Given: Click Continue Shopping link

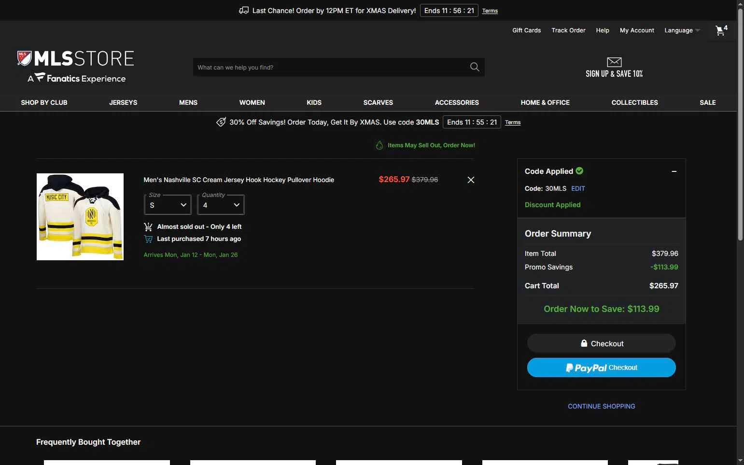Looking at the screenshot, I should (x=602, y=406).
